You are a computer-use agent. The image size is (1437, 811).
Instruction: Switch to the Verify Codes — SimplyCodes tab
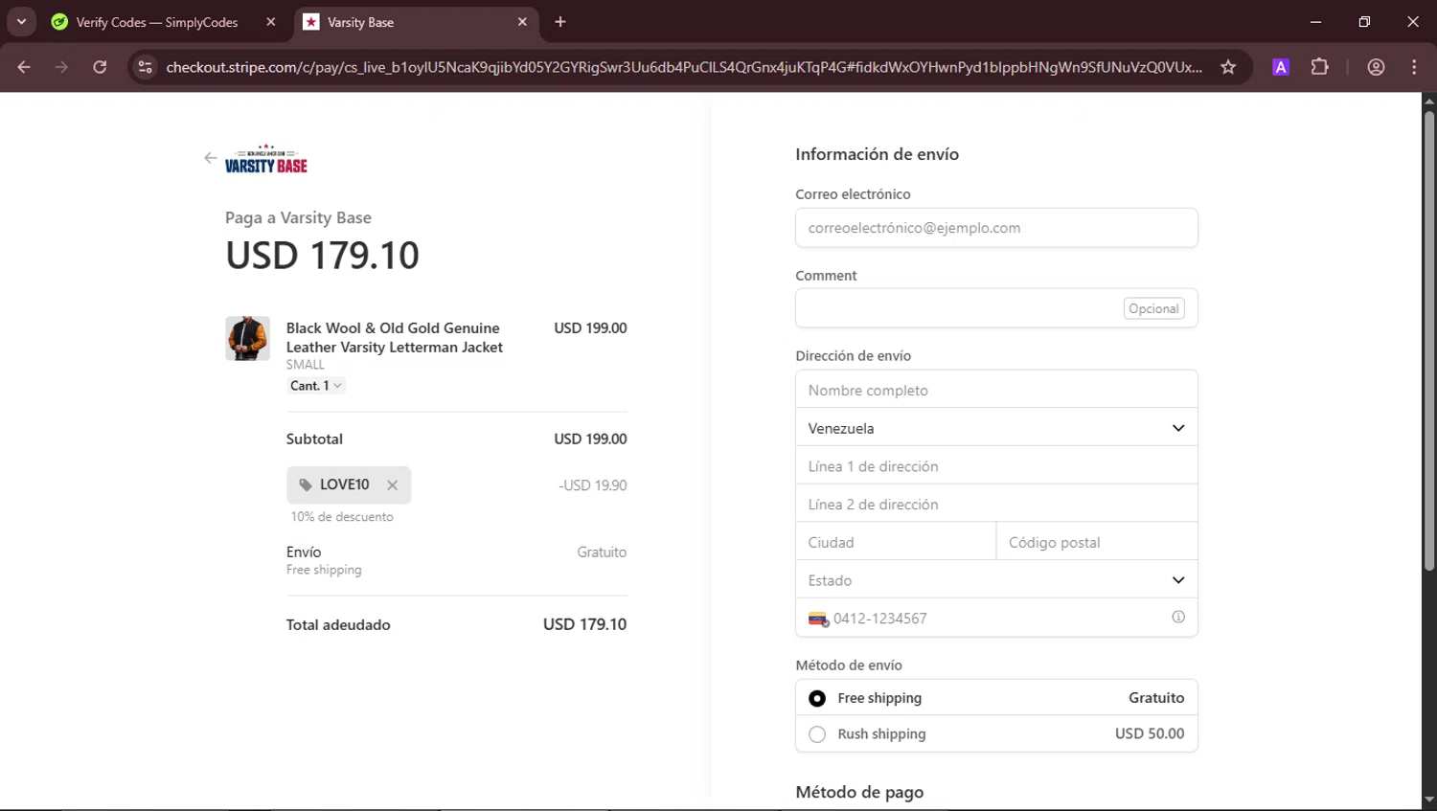tap(157, 22)
